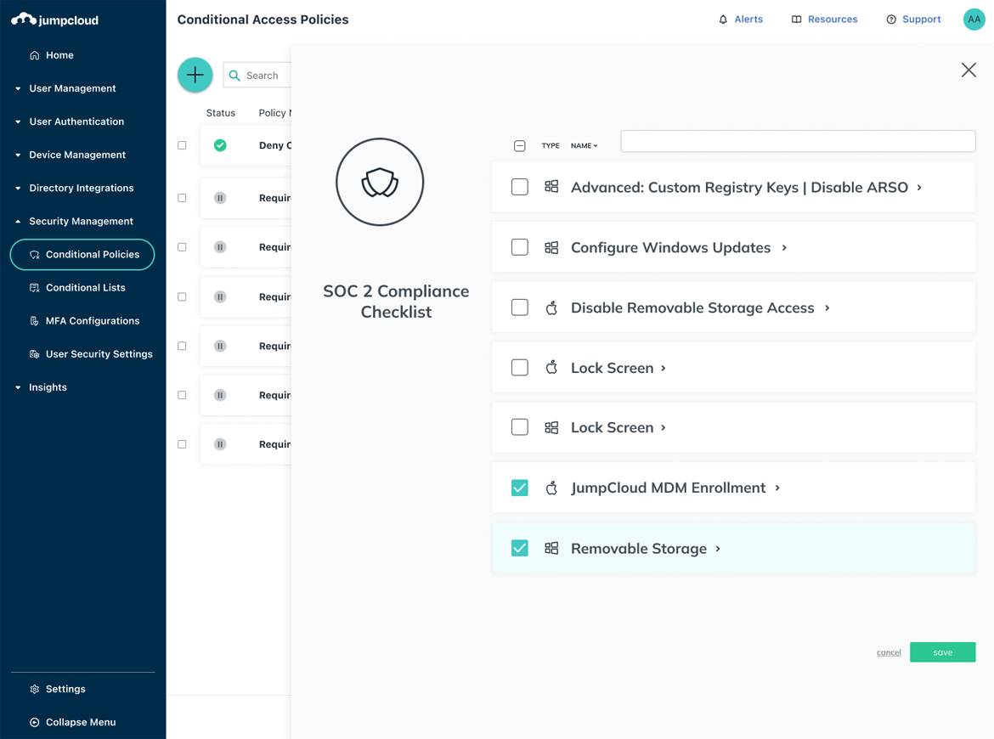Click the cancel link
The image size is (994, 739).
coord(889,653)
